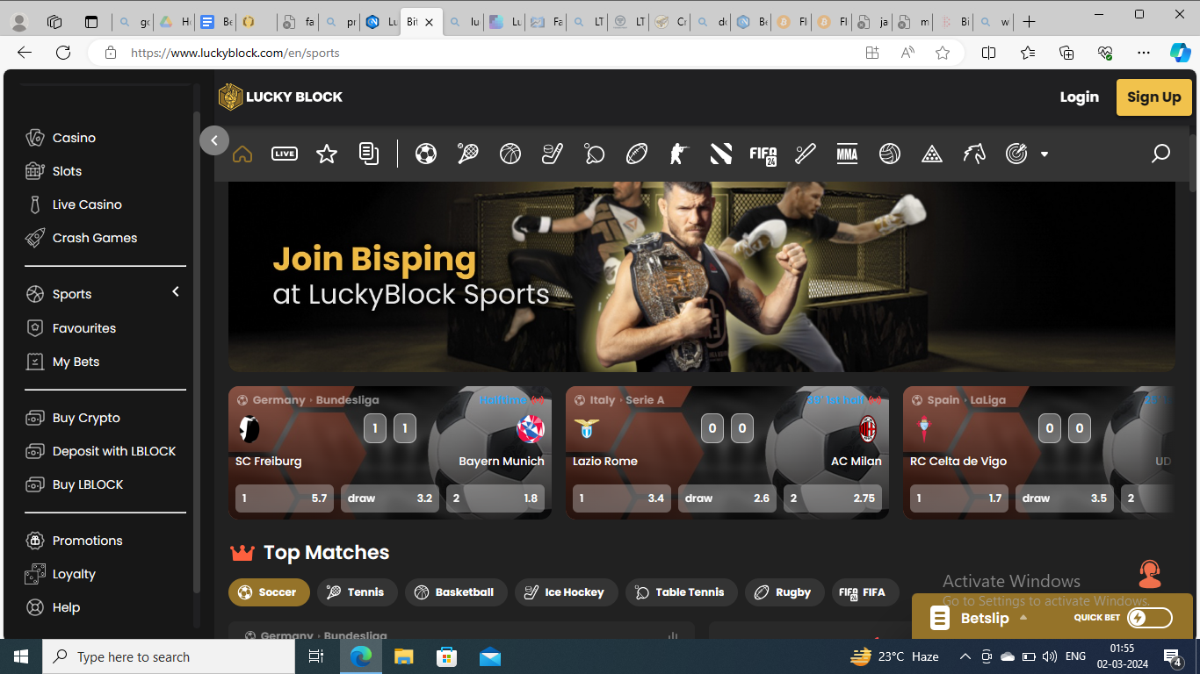Toggle the Quick Bet switch
Image resolution: width=1200 pixels, height=674 pixels.
tap(1149, 618)
